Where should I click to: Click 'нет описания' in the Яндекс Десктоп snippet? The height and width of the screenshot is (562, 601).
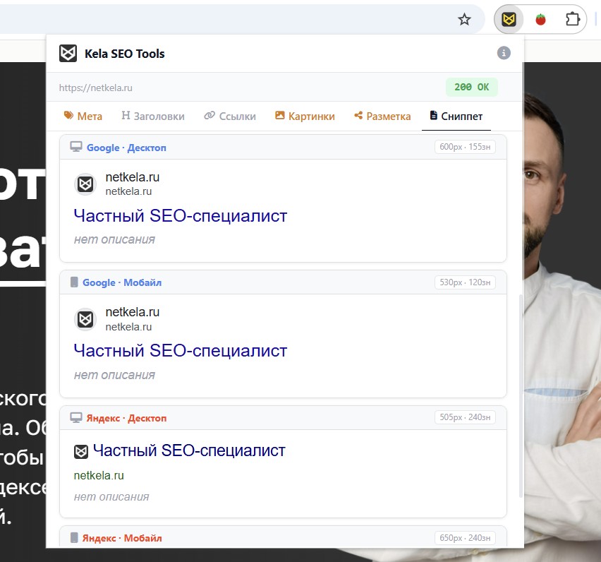[x=111, y=497]
